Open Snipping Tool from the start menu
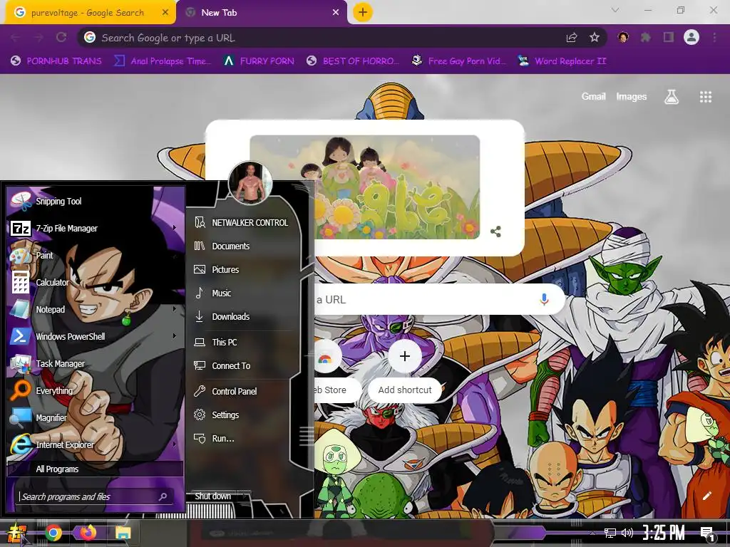The width and height of the screenshot is (730, 547). coord(96,201)
